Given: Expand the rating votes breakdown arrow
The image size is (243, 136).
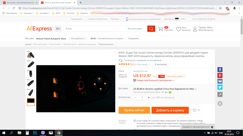Looking at the screenshot, I should click(x=149, y=64).
